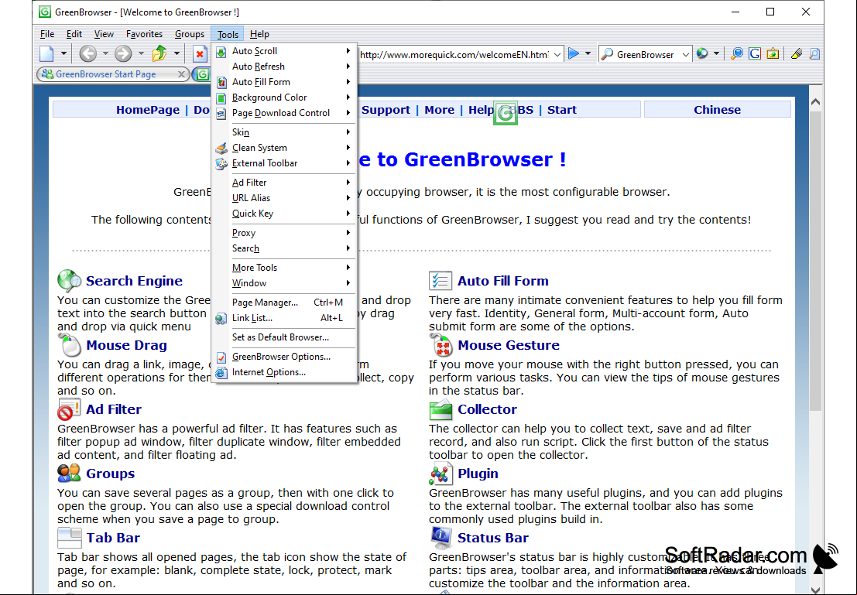Click the Up folder toolbar icon
Viewport: 857px width, 595px height.
pyautogui.click(x=159, y=53)
